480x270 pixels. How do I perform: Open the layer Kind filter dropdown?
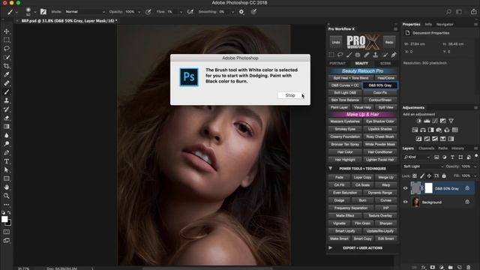pos(417,157)
